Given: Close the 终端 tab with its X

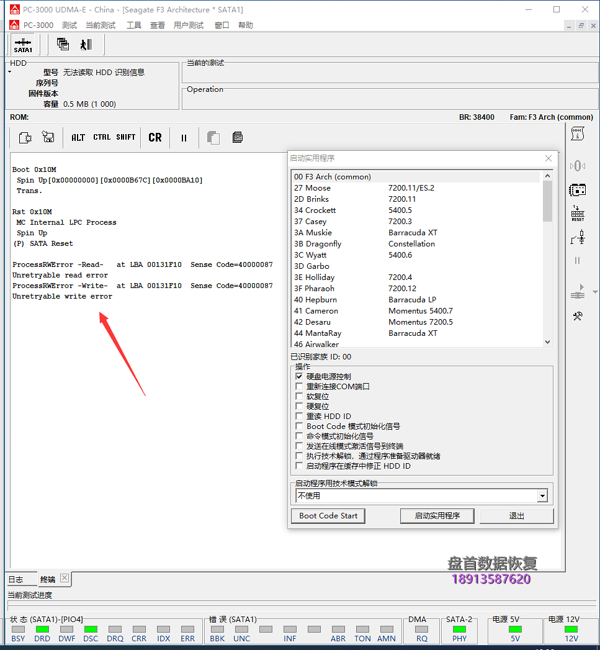Looking at the screenshot, I should pos(65,578).
